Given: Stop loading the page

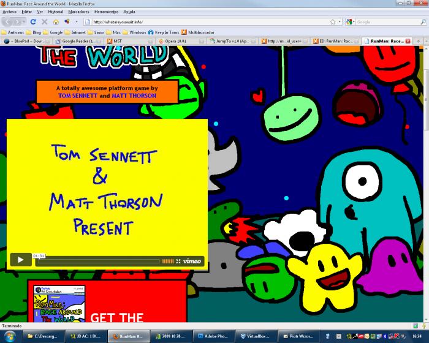Looking at the screenshot, I should click(45, 22).
